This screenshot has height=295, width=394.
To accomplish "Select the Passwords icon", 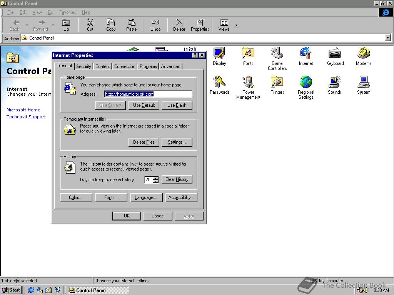I will tap(219, 85).
